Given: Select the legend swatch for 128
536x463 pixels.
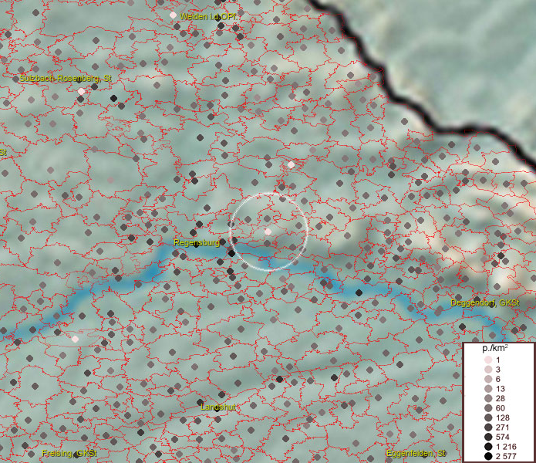Looking at the screenshot, I should pos(488,417).
